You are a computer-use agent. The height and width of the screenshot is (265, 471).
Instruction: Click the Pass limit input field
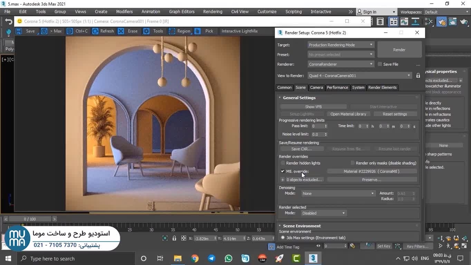pos(316,126)
